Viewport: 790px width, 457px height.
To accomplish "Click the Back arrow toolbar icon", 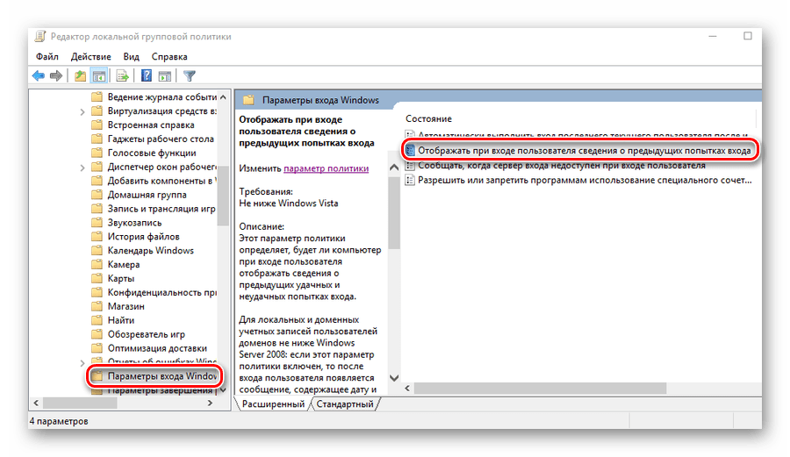I will (39, 76).
